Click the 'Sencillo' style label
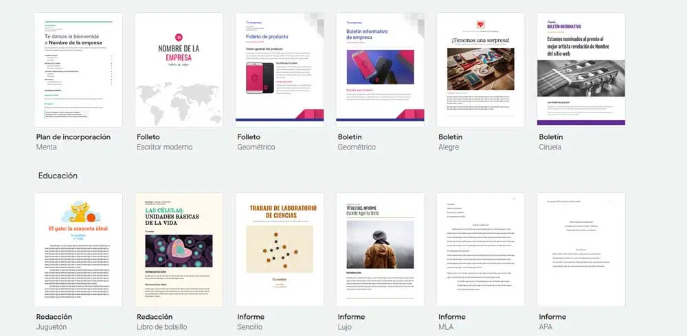 tap(250, 327)
